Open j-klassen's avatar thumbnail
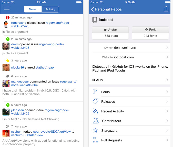This screenshot has height=147, width=173. (x=6, y=112)
